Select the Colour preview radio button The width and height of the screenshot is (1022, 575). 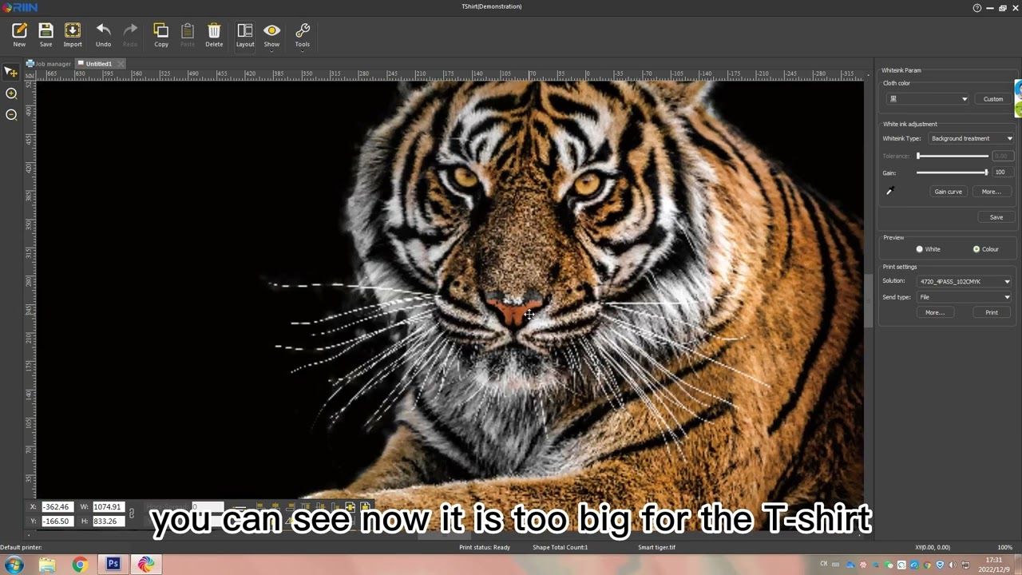pos(976,249)
